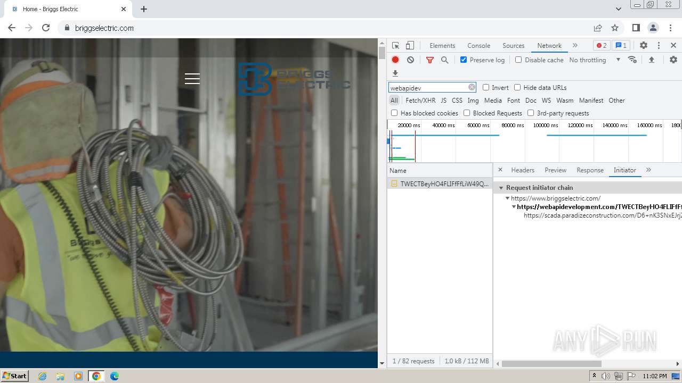Click the red errors count badge
682x383 pixels.
pos(602,45)
